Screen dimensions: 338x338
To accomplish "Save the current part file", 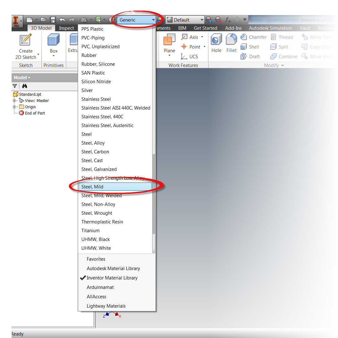I will pyautogui.click(x=53, y=20).
